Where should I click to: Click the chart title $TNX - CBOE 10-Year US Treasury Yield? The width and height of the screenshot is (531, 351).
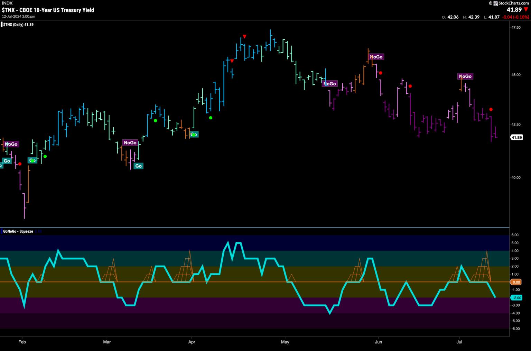(48, 10)
